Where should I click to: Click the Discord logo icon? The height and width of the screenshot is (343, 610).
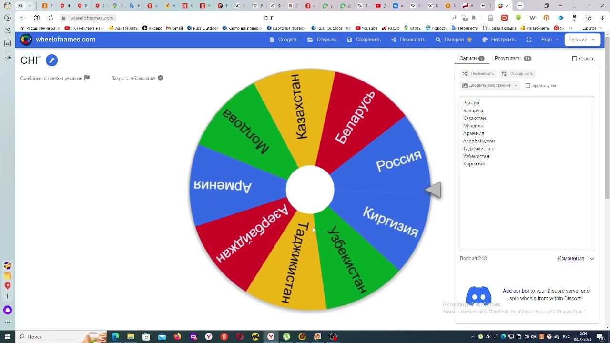coord(478,296)
